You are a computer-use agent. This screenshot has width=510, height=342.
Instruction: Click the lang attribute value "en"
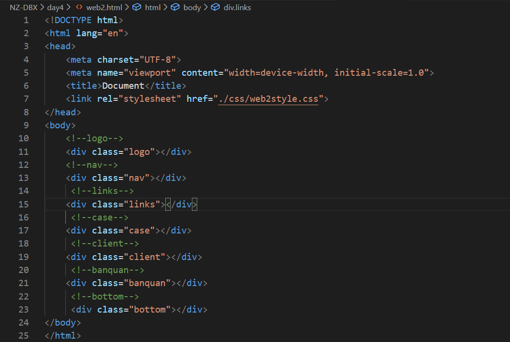tap(113, 33)
